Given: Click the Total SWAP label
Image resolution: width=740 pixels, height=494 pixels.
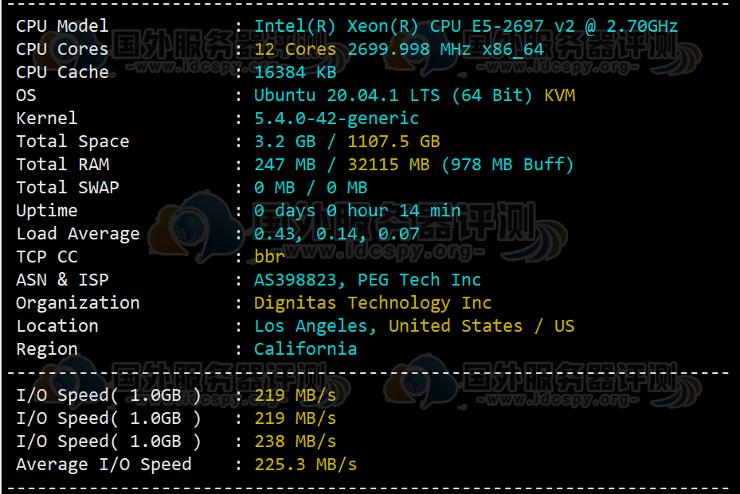Looking at the screenshot, I should pos(68,188).
